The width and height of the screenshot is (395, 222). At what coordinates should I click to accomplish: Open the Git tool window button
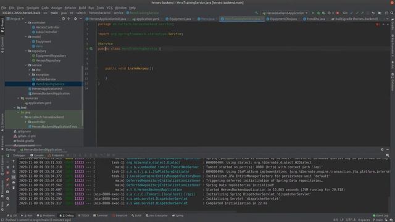12,215
